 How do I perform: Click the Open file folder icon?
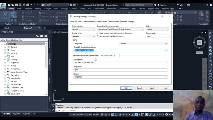point(13,5)
